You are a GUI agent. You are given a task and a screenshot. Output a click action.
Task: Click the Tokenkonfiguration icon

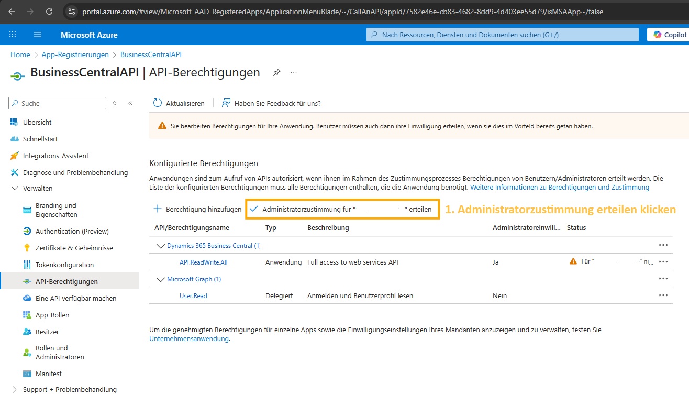pyautogui.click(x=27, y=265)
